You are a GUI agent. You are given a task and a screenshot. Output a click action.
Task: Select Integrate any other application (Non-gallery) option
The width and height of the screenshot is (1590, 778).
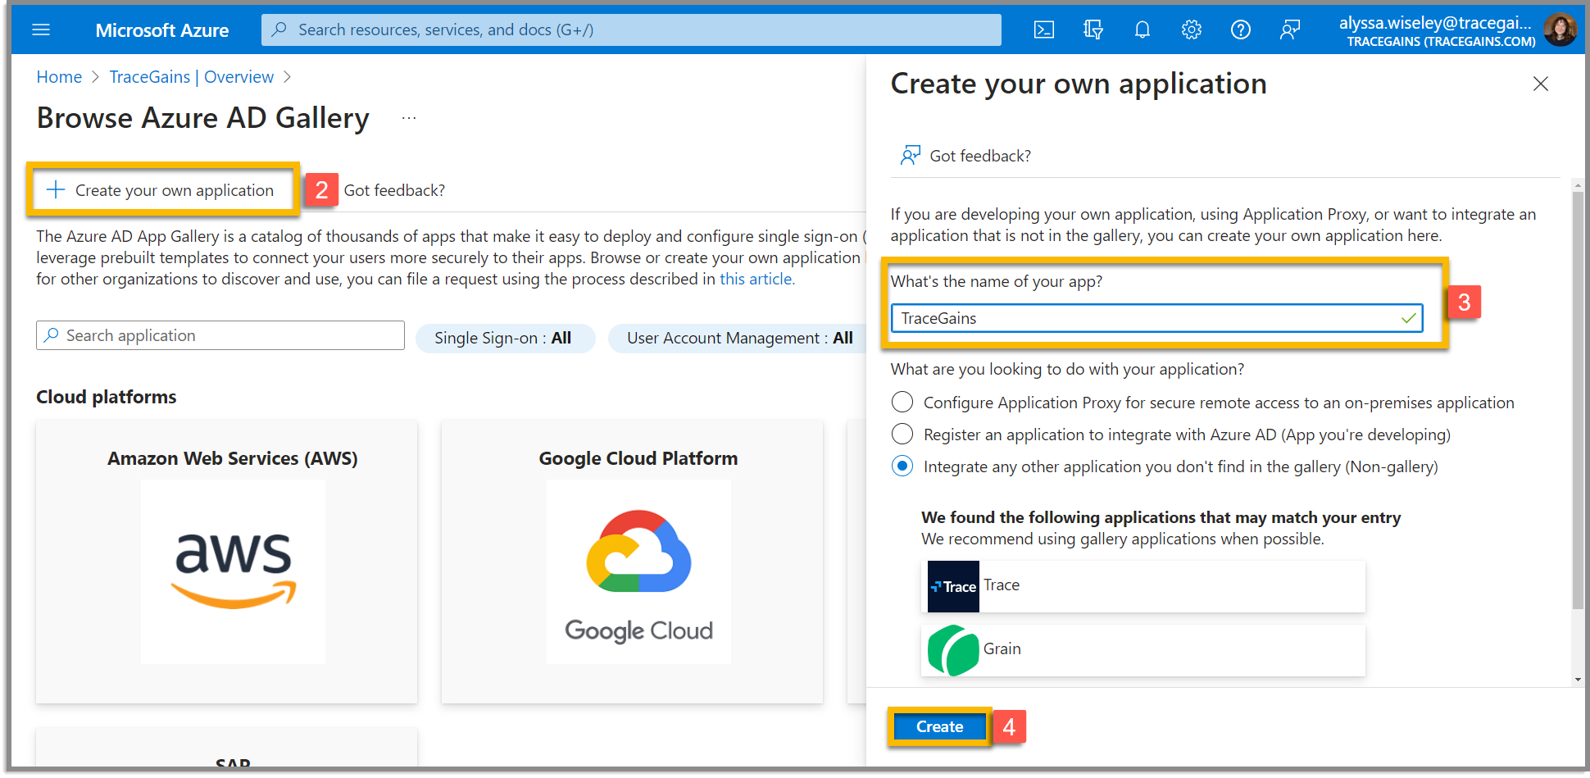(x=902, y=466)
